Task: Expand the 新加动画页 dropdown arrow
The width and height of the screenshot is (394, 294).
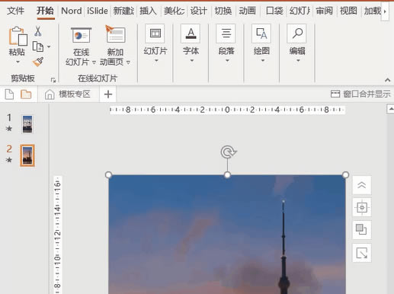Action: pos(128,62)
